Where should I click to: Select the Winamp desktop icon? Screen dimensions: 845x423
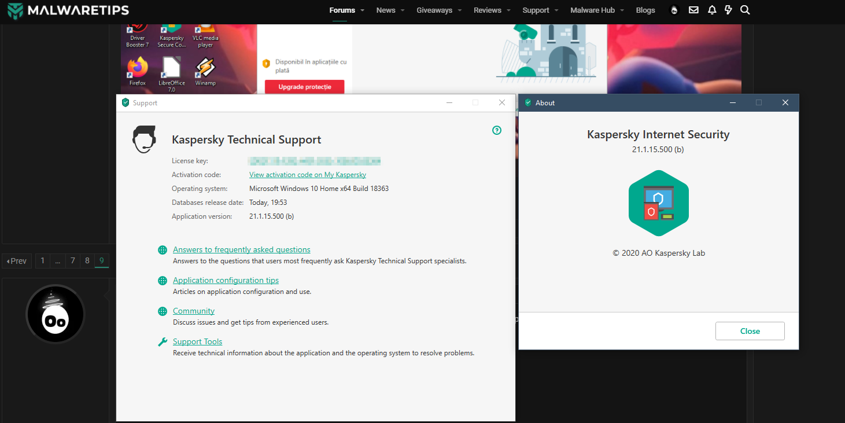point(205,72)
